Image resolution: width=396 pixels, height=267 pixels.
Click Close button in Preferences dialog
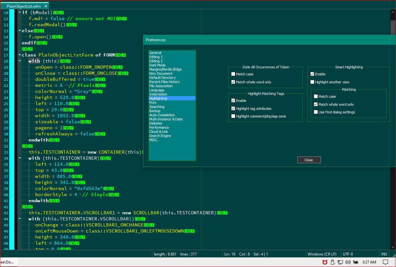pyautogui.click(x=309, y=160)
